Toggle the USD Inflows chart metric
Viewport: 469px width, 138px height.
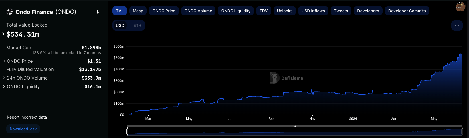[313, 11]
